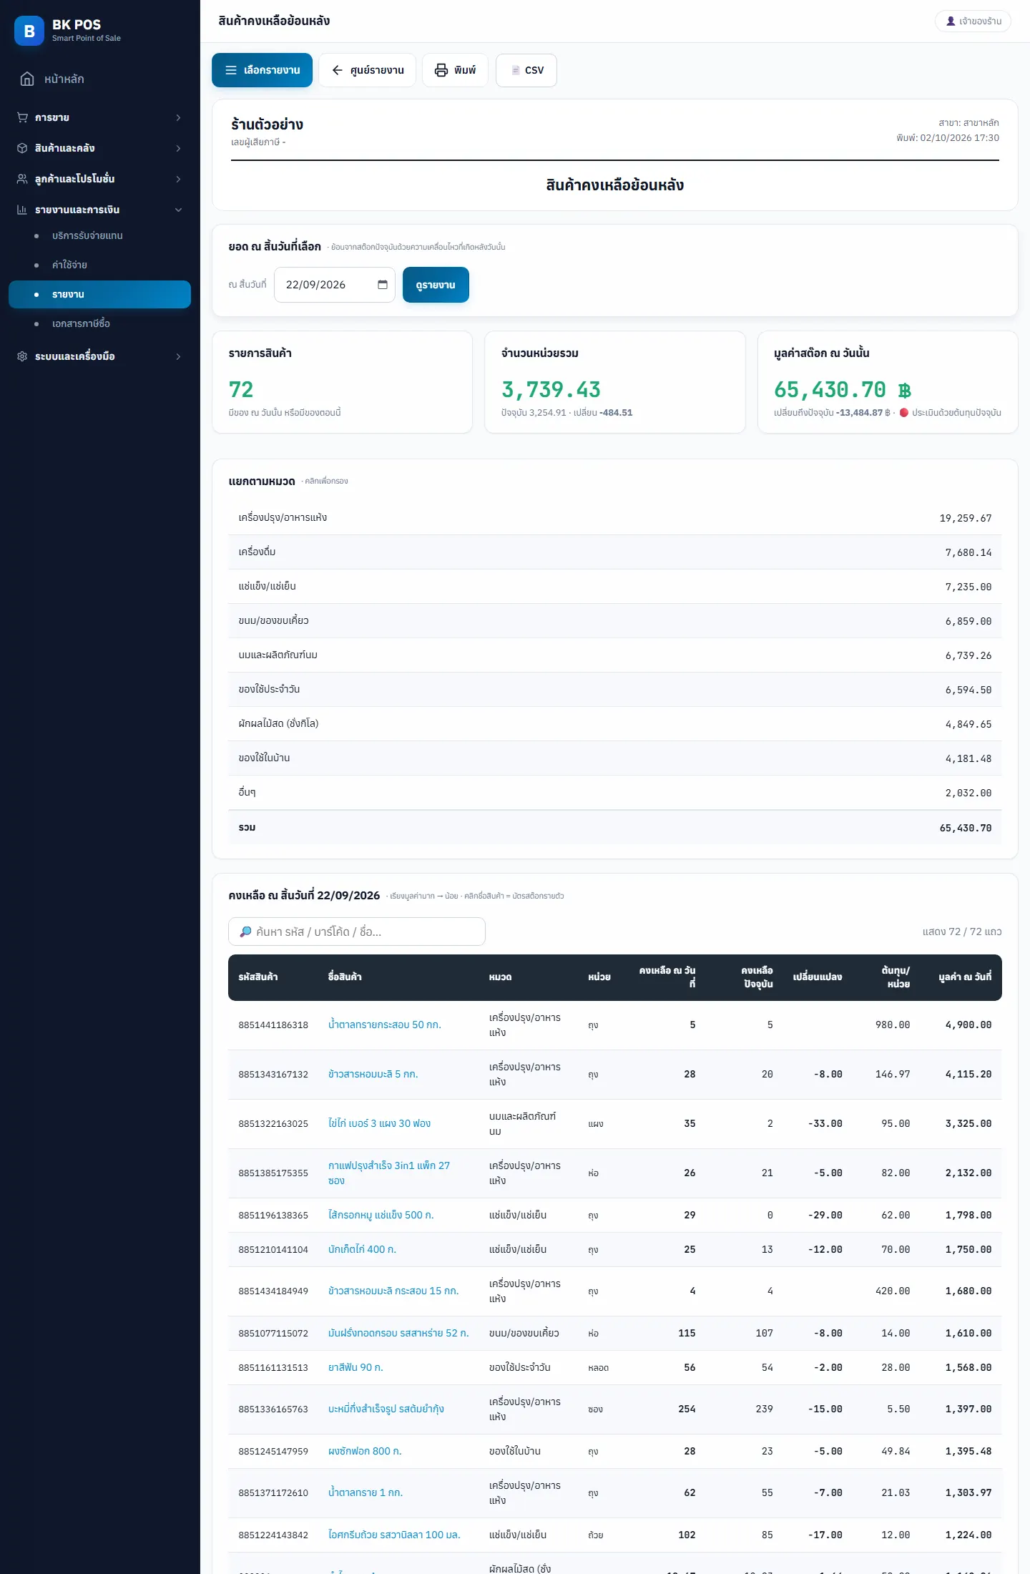Filter by category row ของใช้ประจำวัน
The height and width of the screenshot is (1574, 1030).
tap(615, 690)
